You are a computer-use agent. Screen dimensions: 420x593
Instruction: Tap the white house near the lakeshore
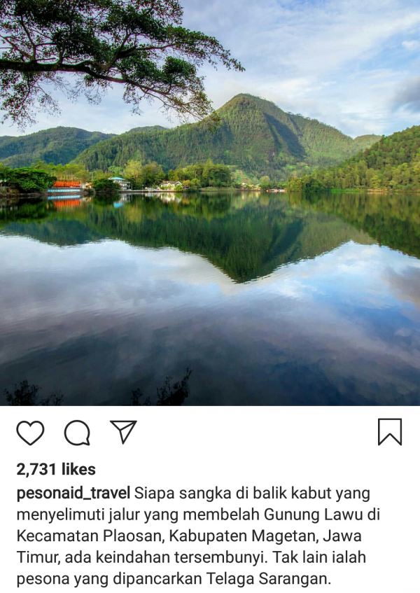[170, 185]
